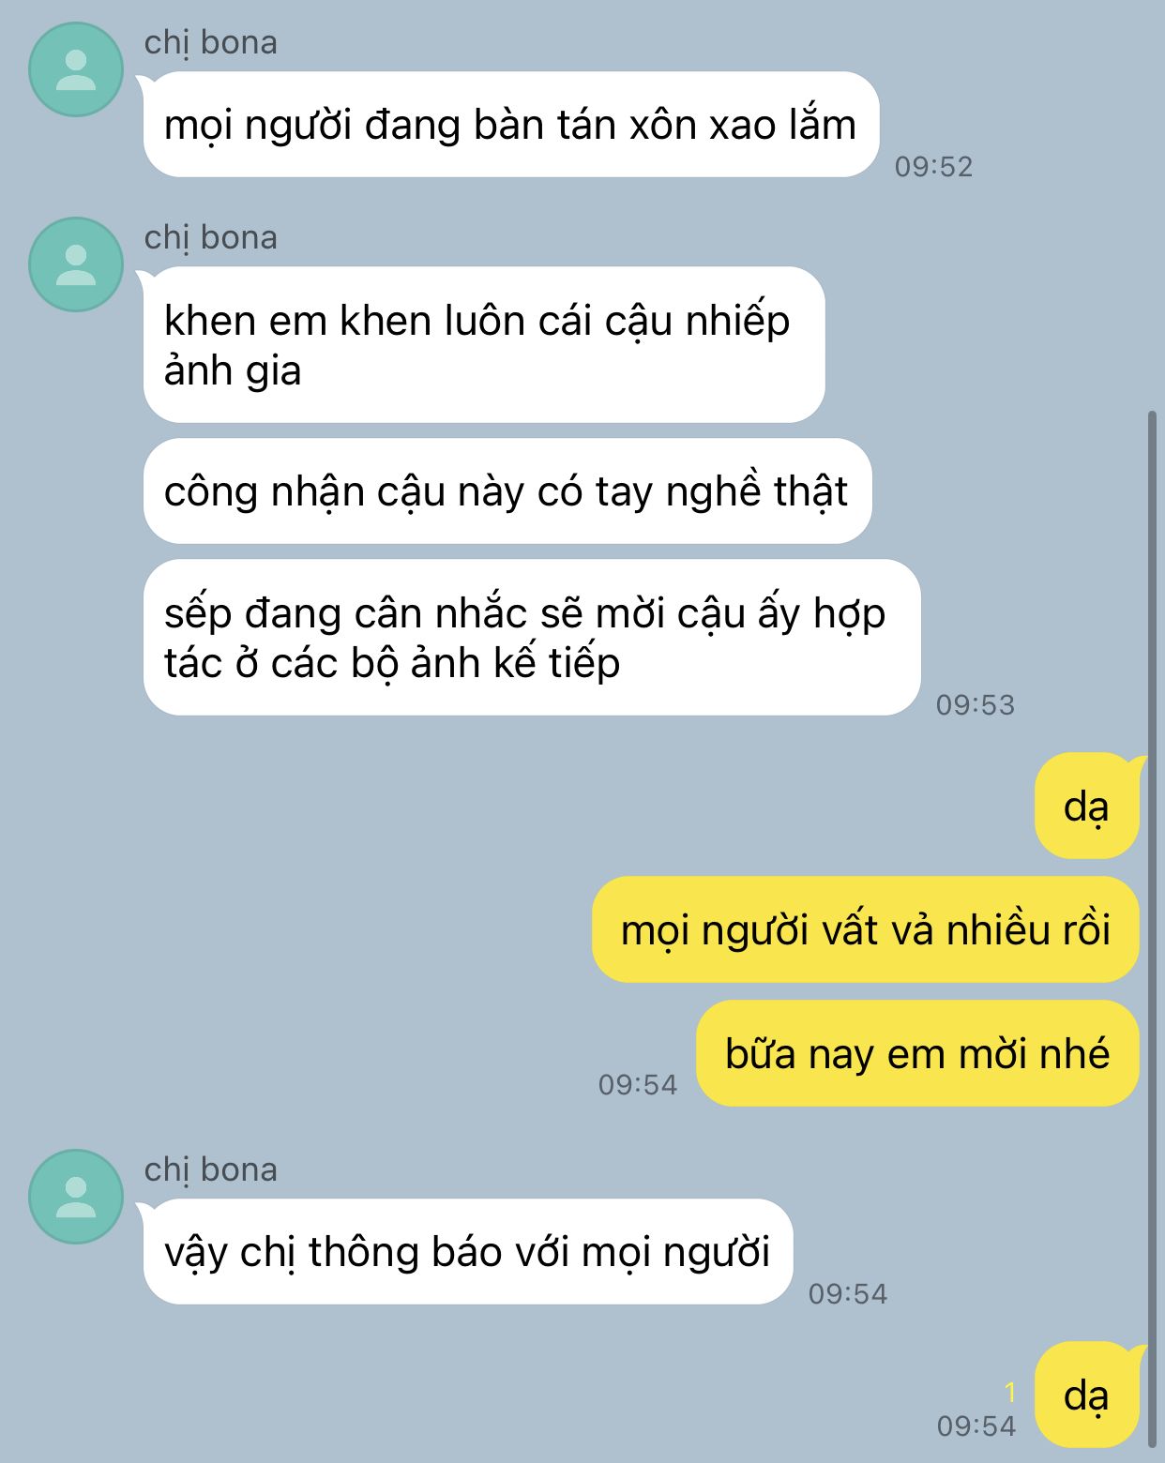Tap the 09:52 timestamp beside the first message

tap(933, 167)
